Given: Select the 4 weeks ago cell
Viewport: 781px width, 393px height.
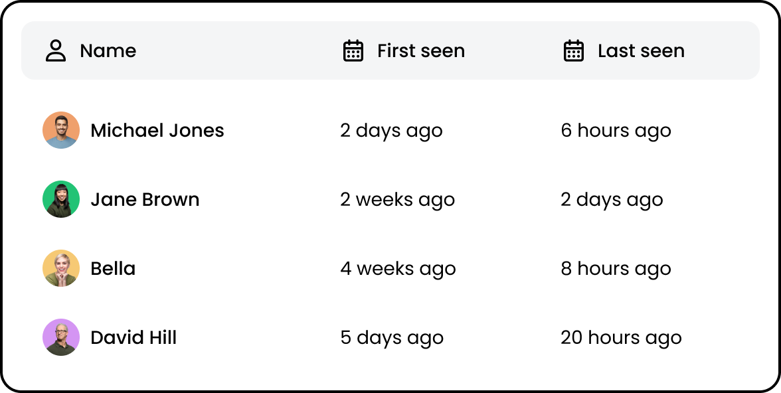Looking at the screenshot, I should click(x=398, y=269).
